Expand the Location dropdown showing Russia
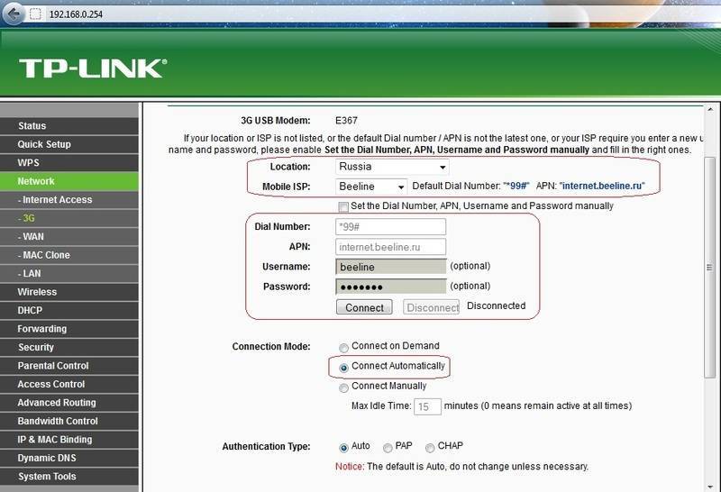This screenshot has width=721, height=492. pos(392,167)
